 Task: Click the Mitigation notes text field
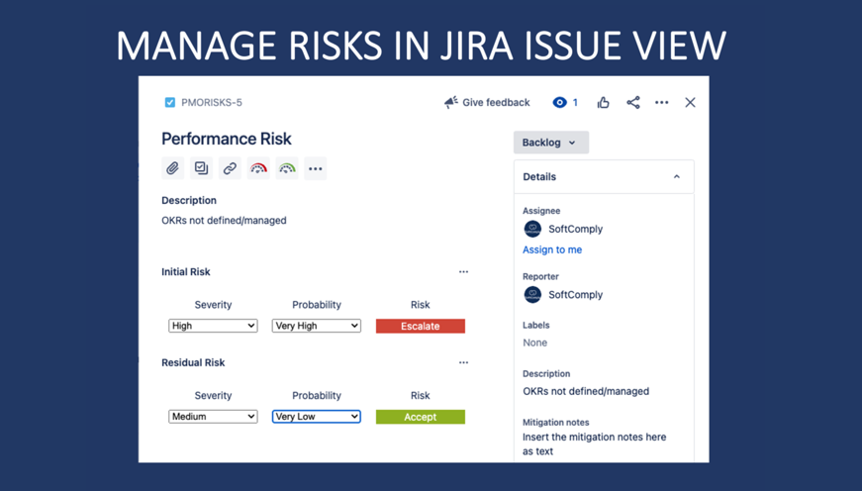click(594, 444)
